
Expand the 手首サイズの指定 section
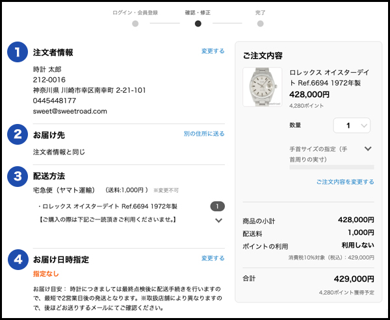(368, 149)
